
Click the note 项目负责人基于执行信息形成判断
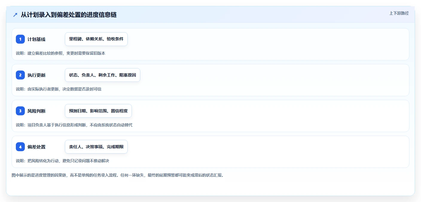[x=57, y=125]
